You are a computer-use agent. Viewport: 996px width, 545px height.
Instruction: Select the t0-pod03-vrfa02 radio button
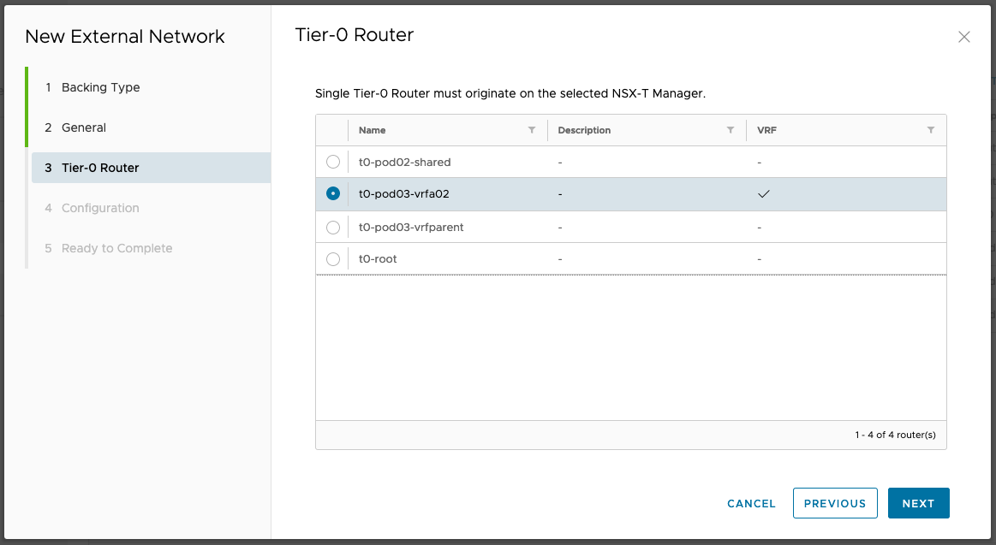pos(333,194)
